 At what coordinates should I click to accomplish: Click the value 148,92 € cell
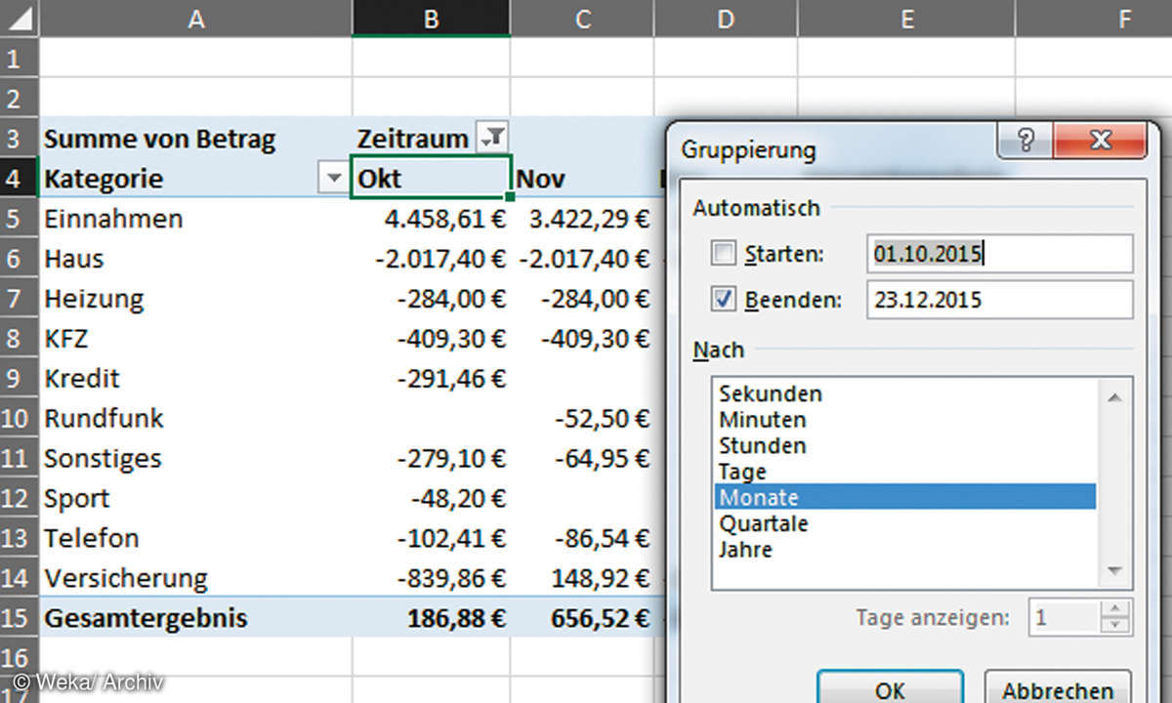coord(582,578)
